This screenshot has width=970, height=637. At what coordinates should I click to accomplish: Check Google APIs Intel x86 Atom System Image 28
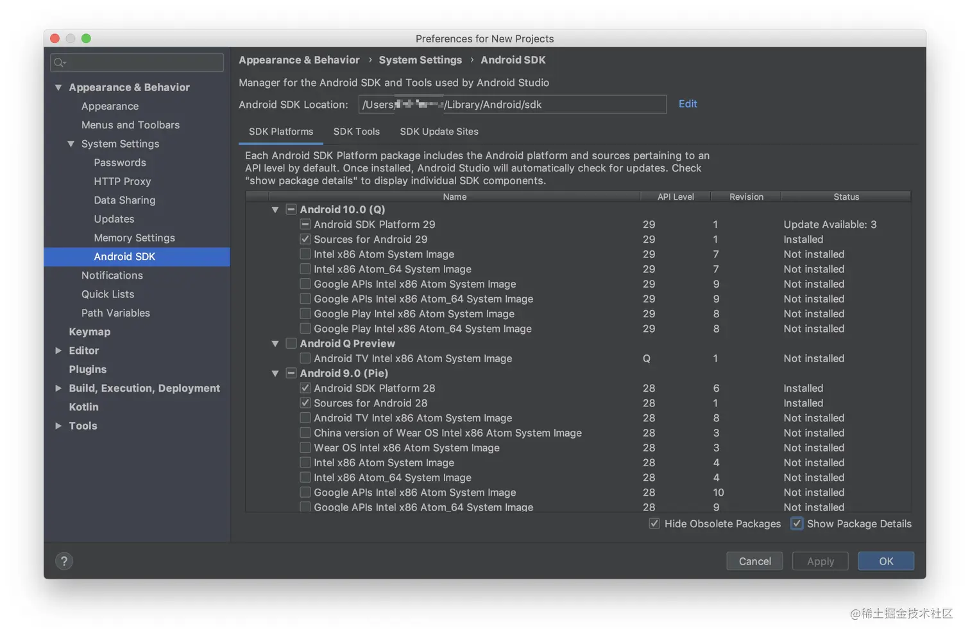click(x=305, y=493)
